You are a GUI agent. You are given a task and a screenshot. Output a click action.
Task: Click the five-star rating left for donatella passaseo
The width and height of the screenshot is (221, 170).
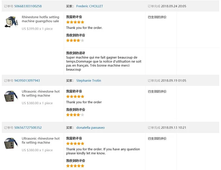click(75, 144)
